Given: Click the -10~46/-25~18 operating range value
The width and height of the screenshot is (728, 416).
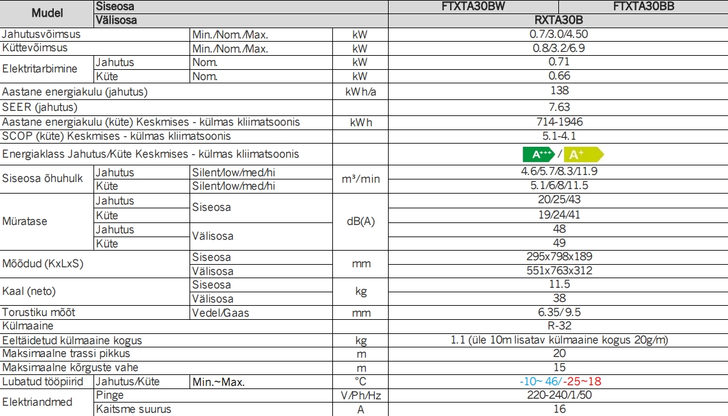Looking at the screenshot, I should pos(560,381).
